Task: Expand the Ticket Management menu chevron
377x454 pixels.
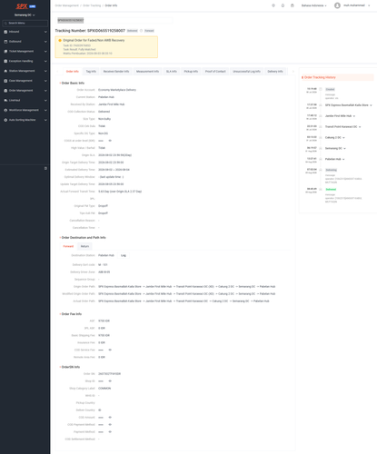Action: pyautogui.click(x=45, y=52)
